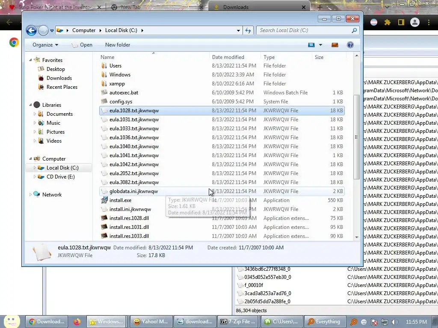The image size is (438, 328).
Task: Click the Open toolbar button
Action: (x=82, y=45)
